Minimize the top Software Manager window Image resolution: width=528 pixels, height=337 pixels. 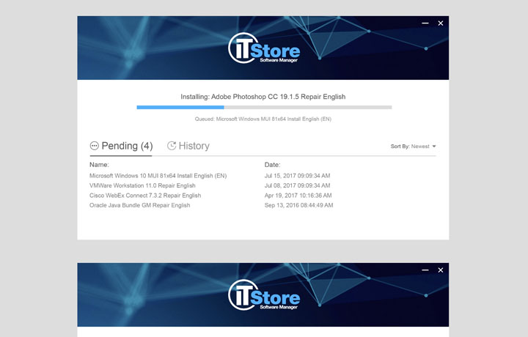coord(425,23)
